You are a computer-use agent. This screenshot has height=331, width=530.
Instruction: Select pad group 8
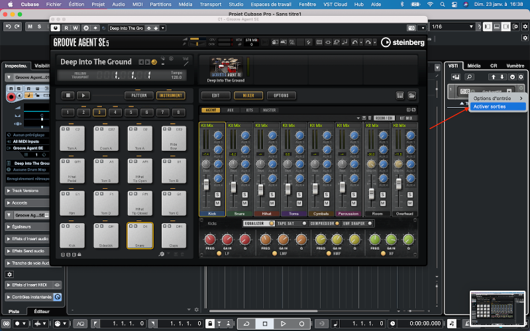pos(178,113)
